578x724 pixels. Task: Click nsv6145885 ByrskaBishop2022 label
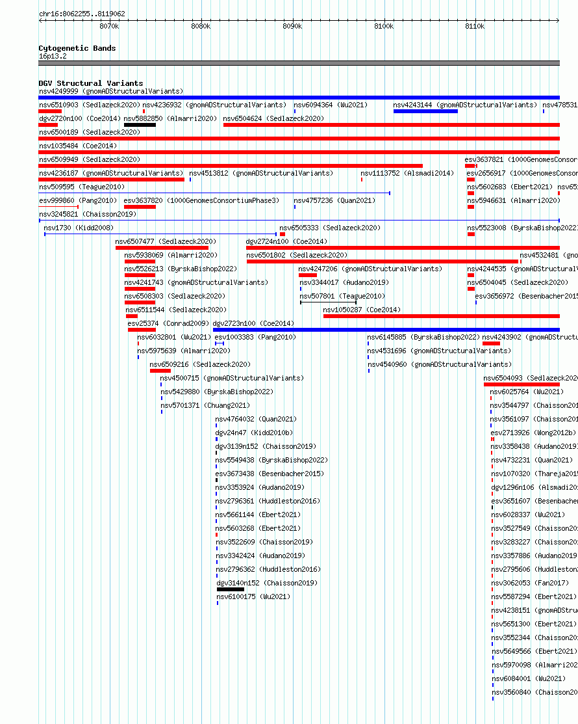[423, 337]
